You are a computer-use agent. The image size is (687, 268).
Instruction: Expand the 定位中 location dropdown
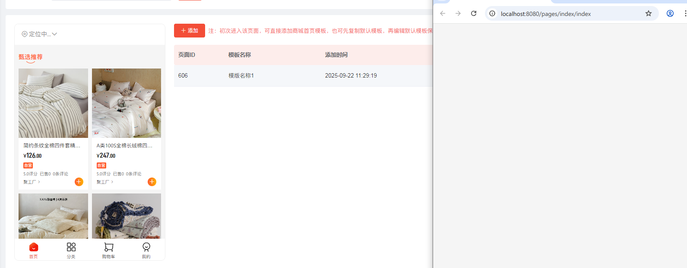(40, 34)
